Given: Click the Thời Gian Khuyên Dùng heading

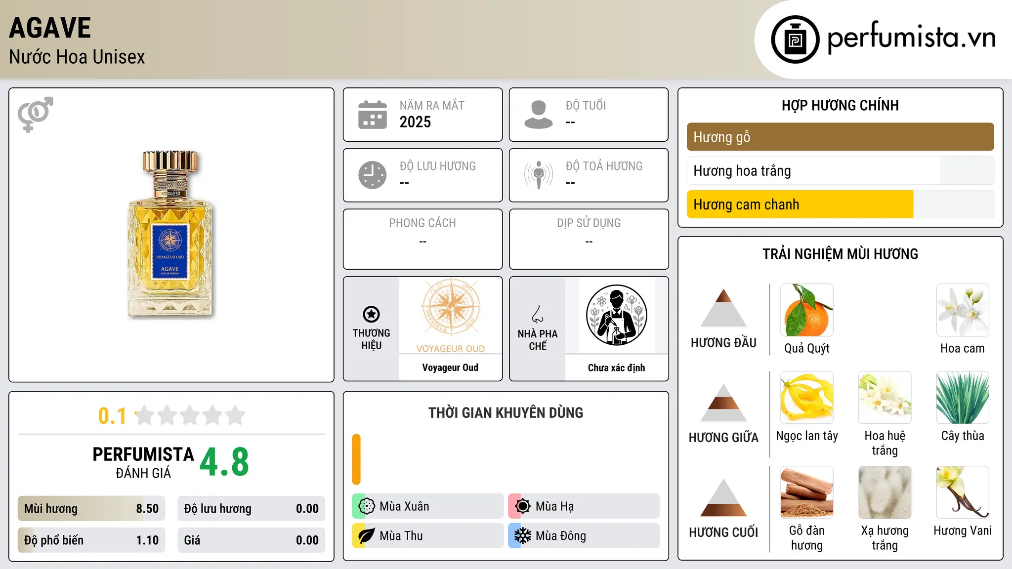Looking at the screenshot, I should (x=506, y=413).
